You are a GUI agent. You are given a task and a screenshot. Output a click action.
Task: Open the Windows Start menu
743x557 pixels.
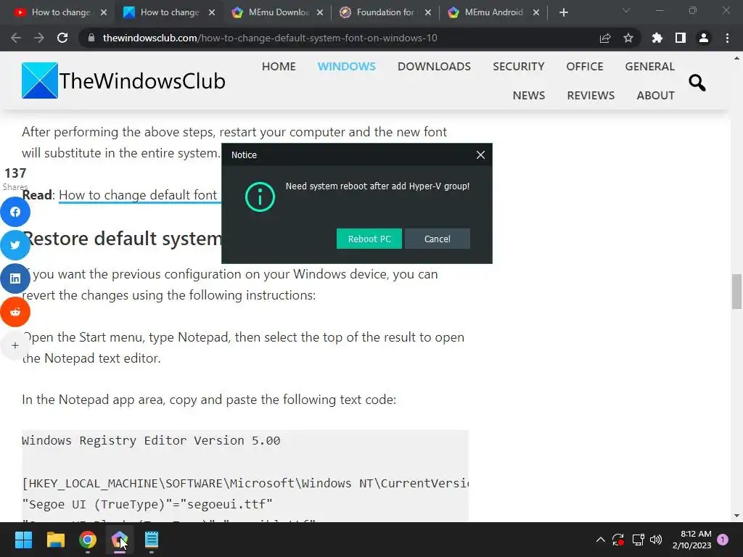(23, 540)
